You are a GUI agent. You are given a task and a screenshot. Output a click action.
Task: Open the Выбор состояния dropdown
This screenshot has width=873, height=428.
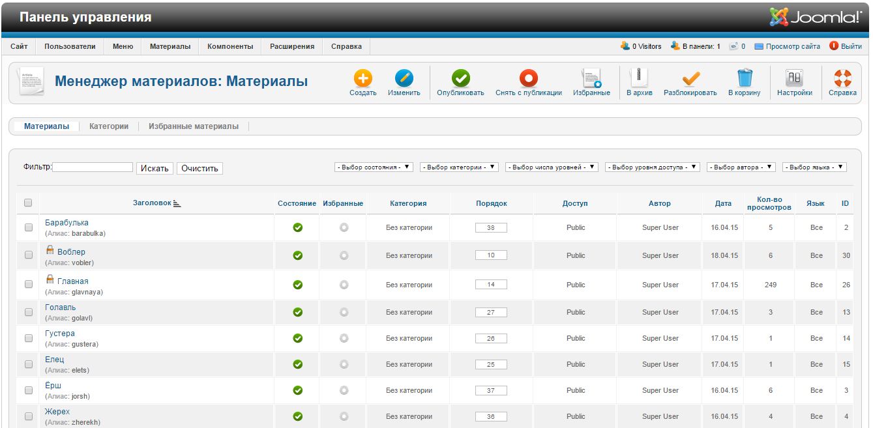374,167
